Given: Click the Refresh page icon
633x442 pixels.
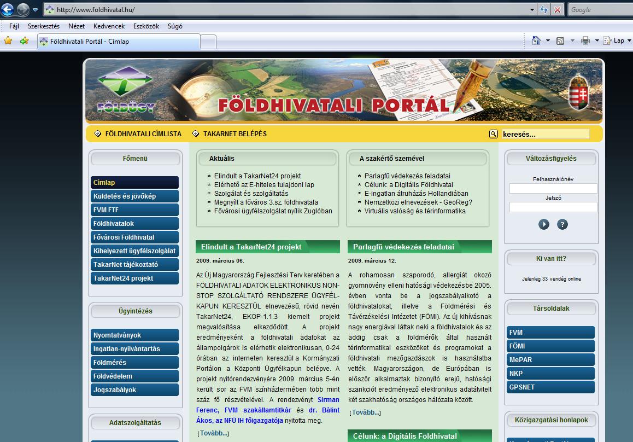Looking at the screenshot, I should [544, 10].
